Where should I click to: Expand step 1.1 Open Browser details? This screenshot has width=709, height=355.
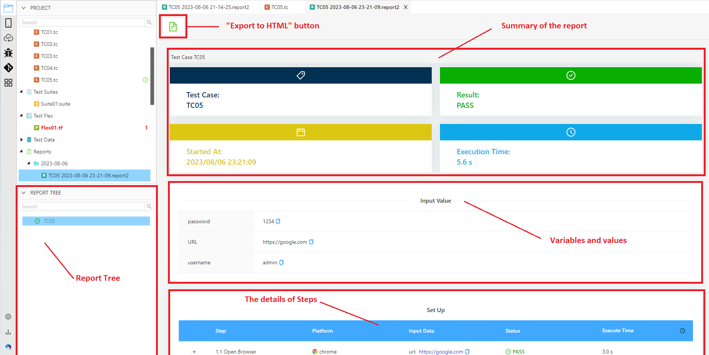click(x=194, y=352)
